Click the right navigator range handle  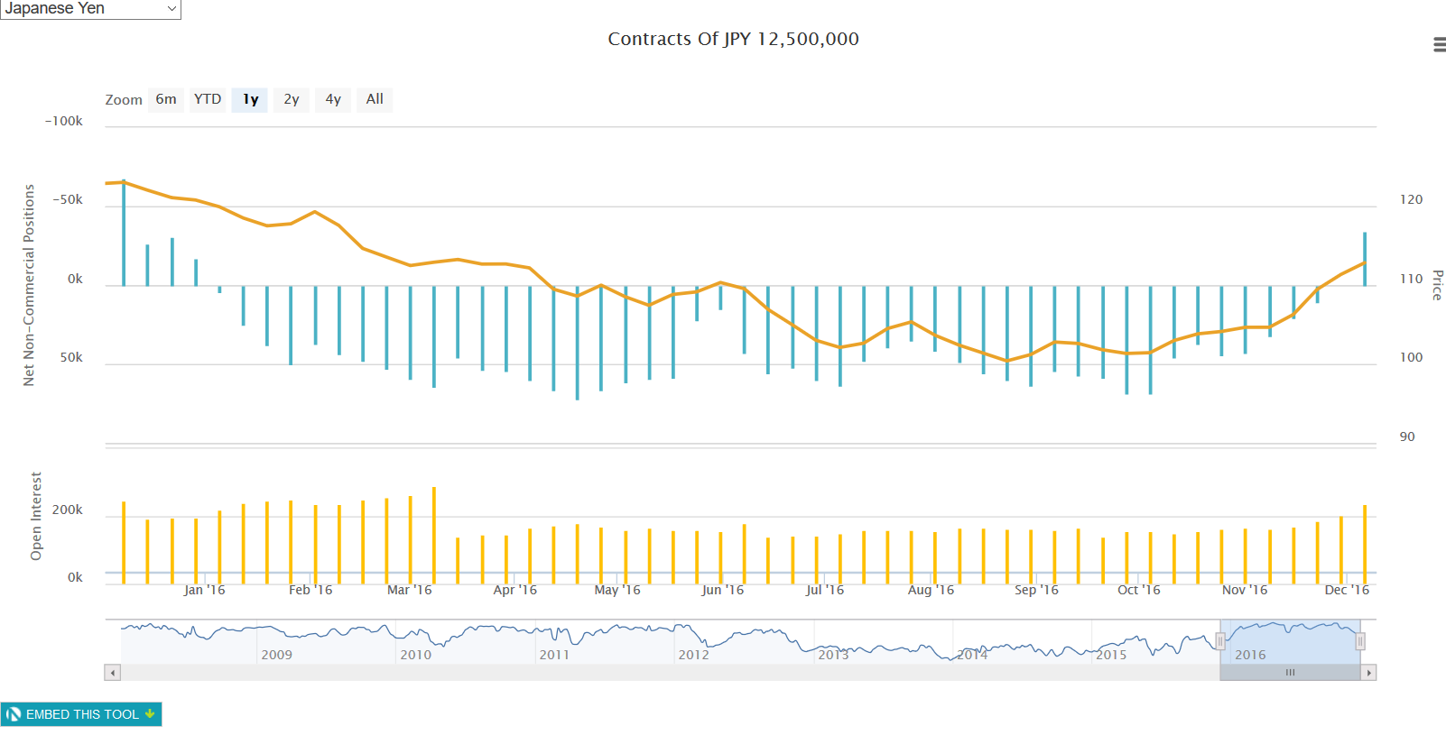coord(1360,641)
